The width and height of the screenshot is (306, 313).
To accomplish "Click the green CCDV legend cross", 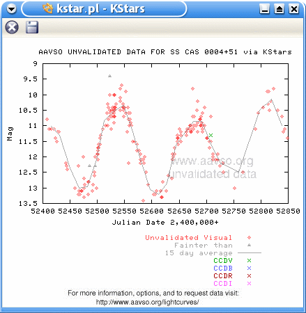I will 249,260.
